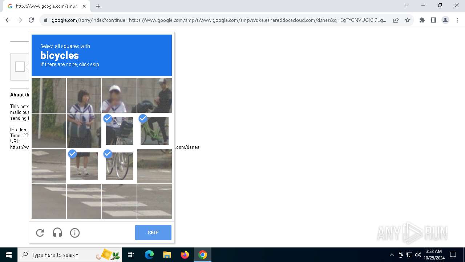
Task: Toggle the browser side panel icon
Action: coord(434,20)
